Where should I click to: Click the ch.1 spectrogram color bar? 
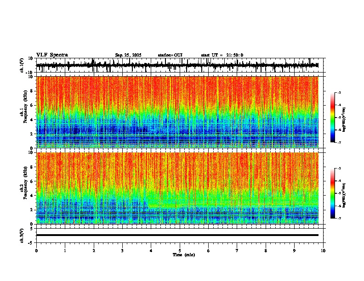click(x=333, y=118)
